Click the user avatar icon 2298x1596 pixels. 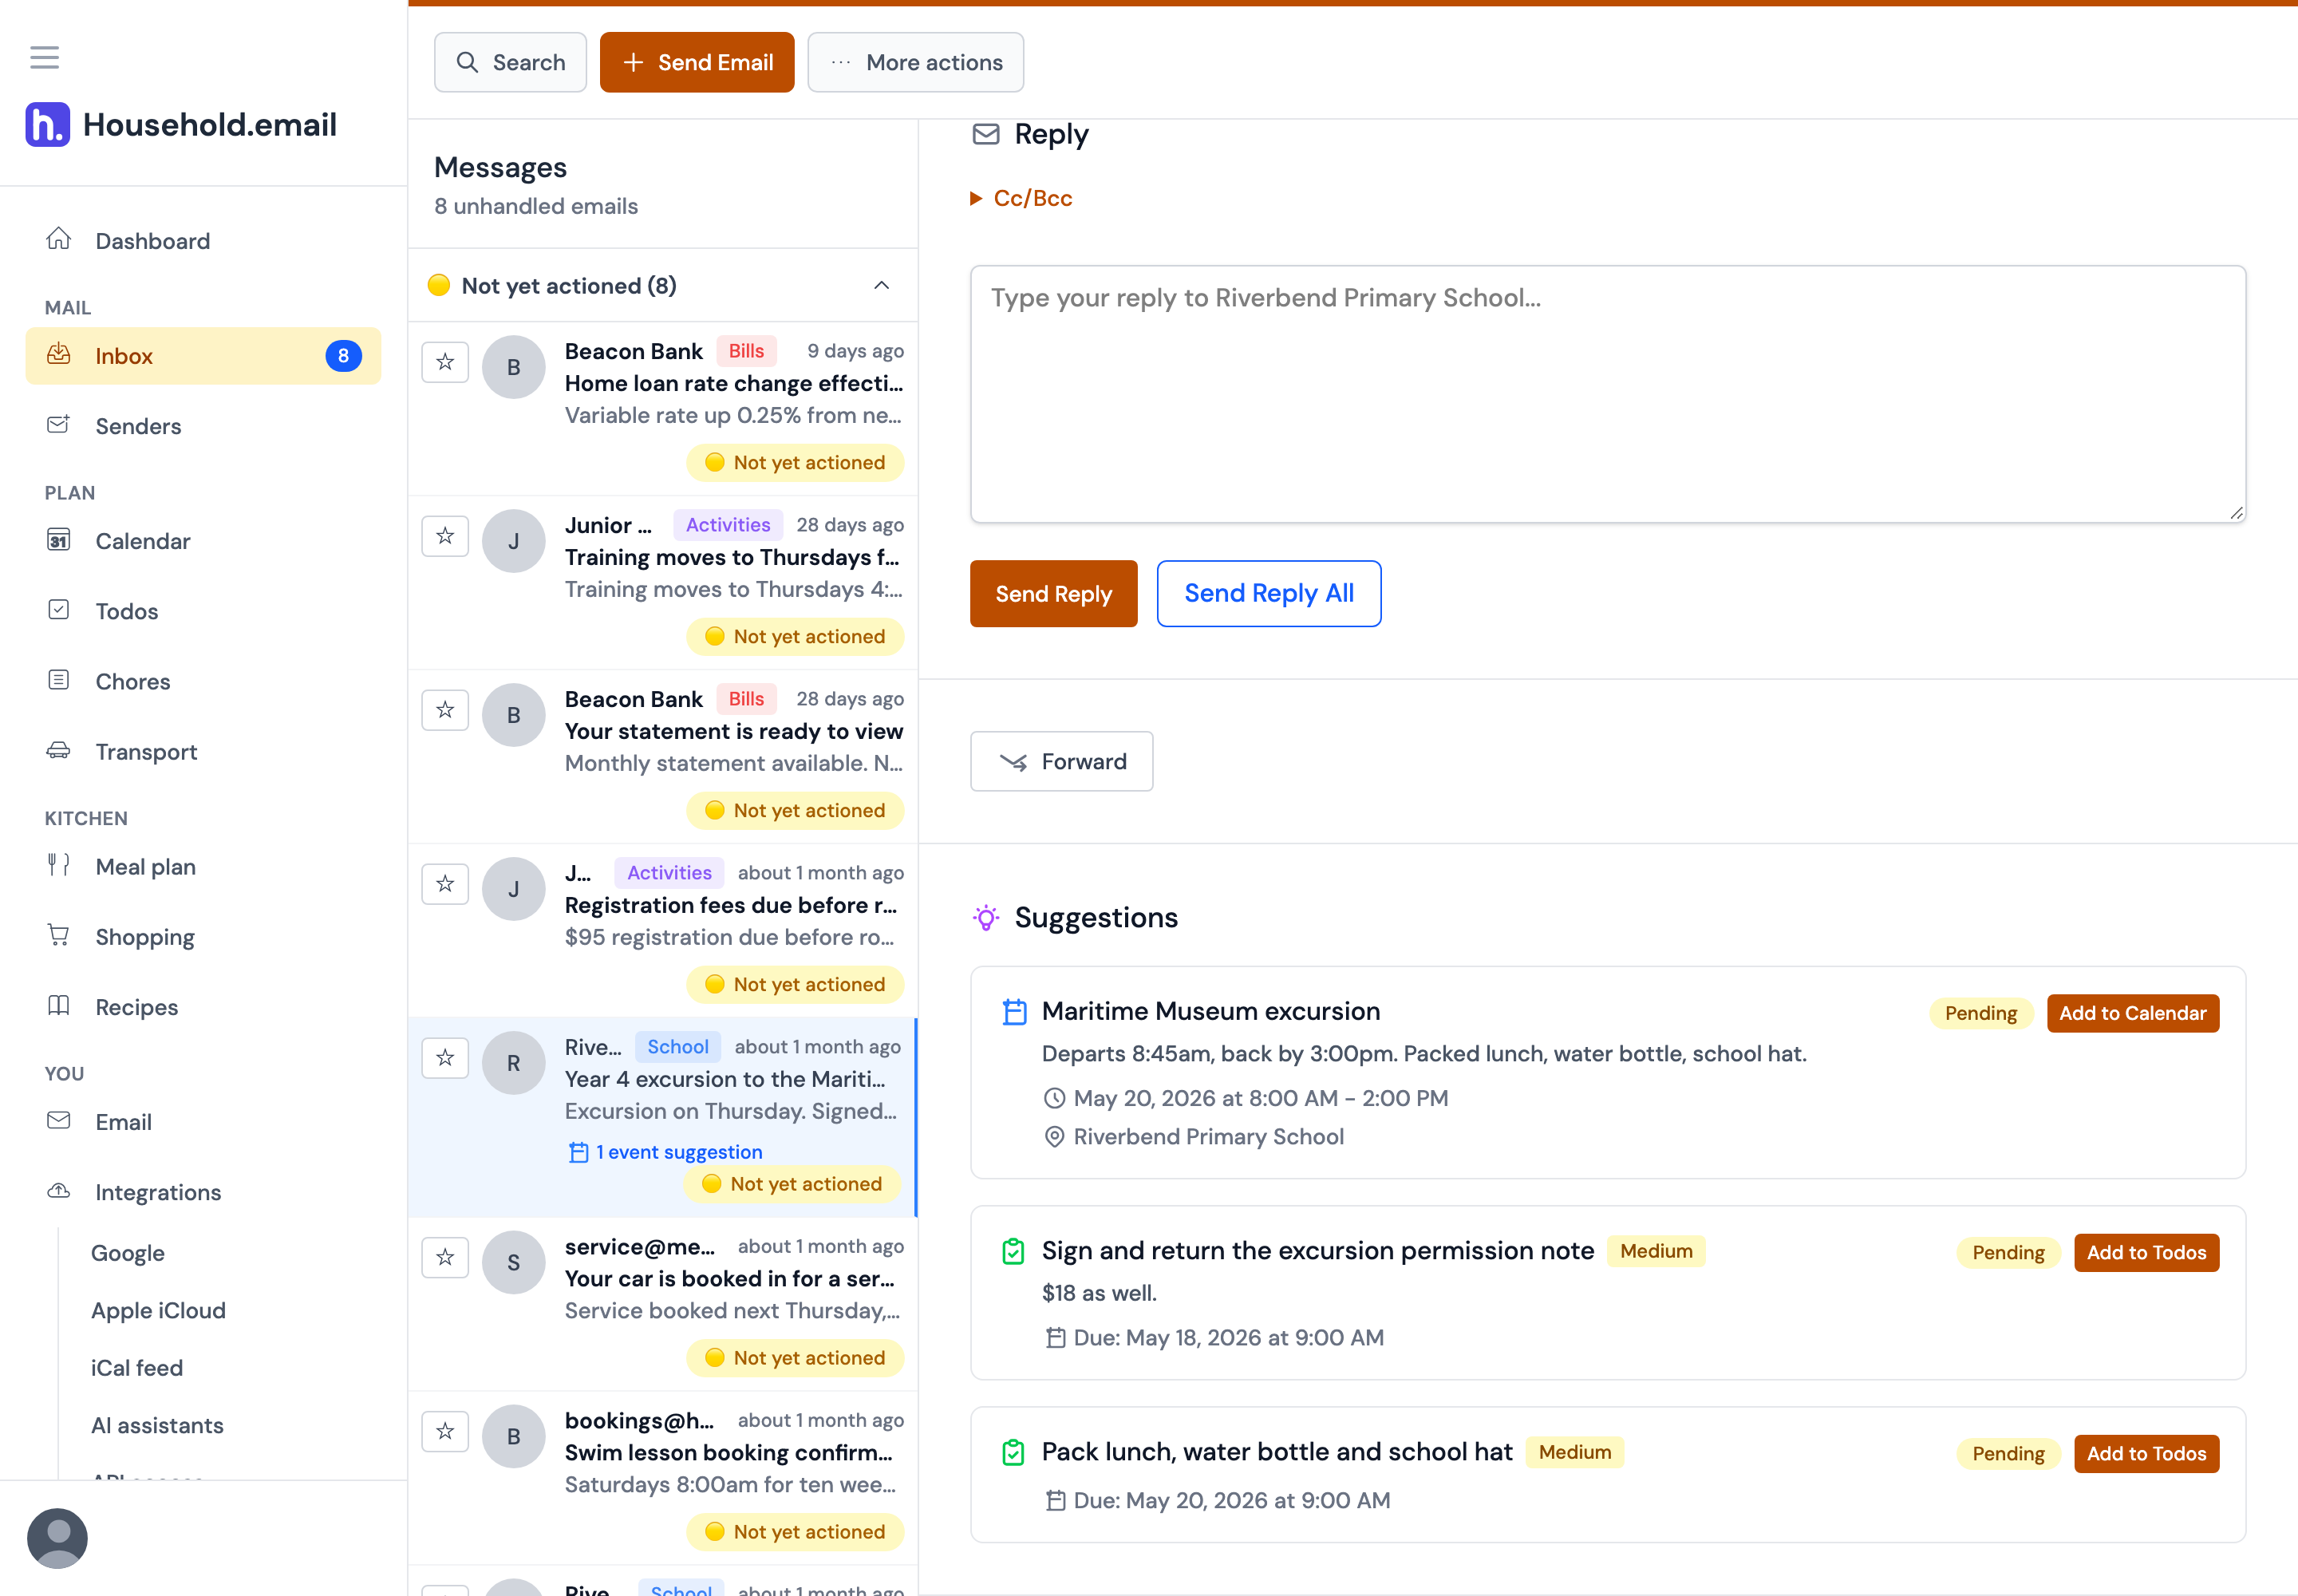tap(57, 1537)
